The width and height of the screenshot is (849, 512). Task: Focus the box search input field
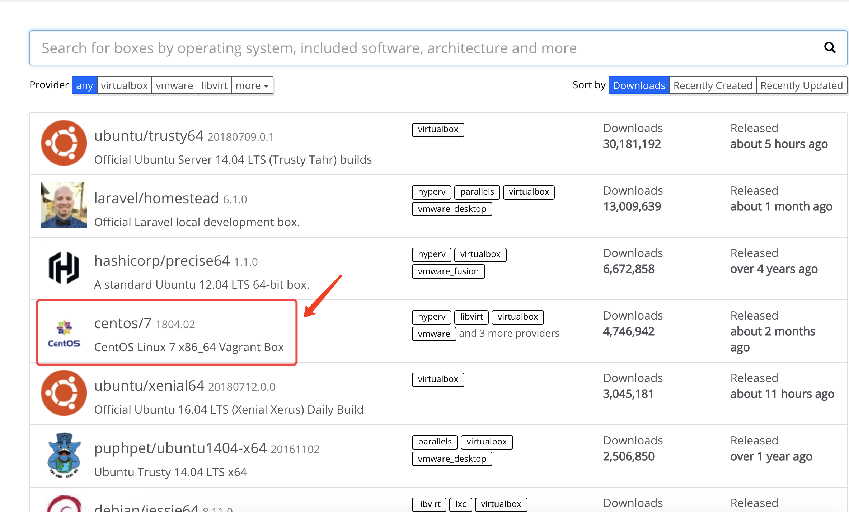click(438, 48)
